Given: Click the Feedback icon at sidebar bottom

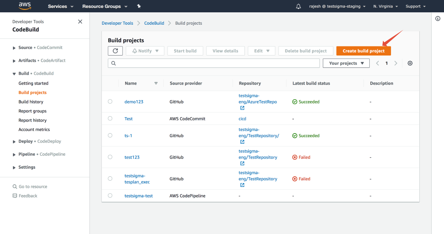Looking at the screenshot, I should (x=15, y=196).
